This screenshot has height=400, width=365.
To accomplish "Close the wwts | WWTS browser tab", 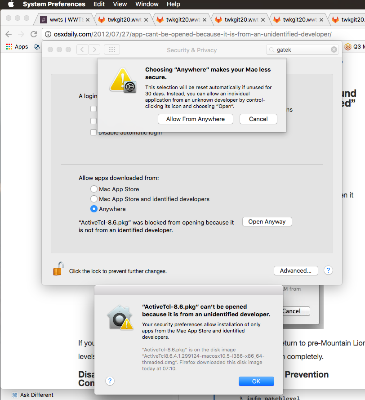I will pyautogui.click(x=87, y=20).
